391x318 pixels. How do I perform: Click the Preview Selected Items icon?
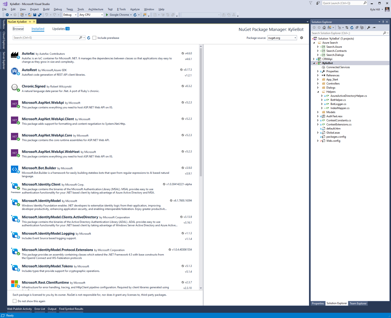click(374, 28)
